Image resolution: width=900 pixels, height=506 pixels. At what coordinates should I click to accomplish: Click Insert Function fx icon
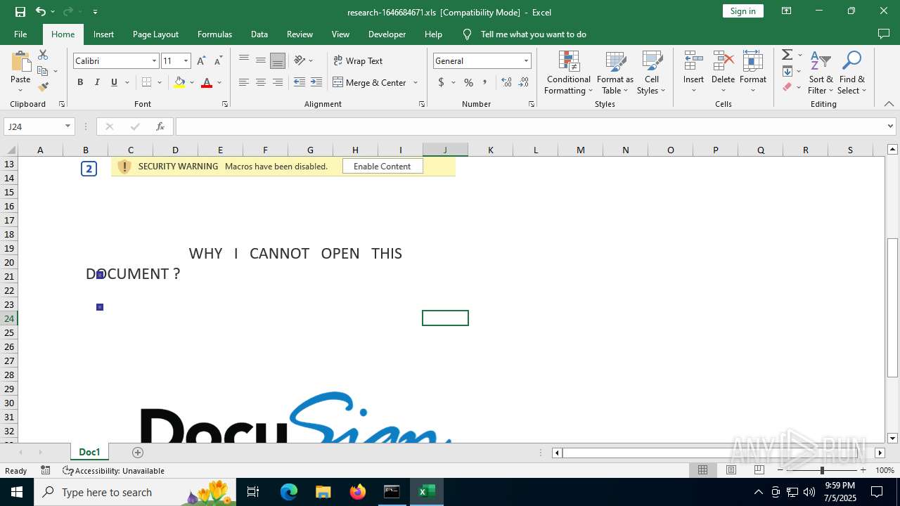[160, 126]
